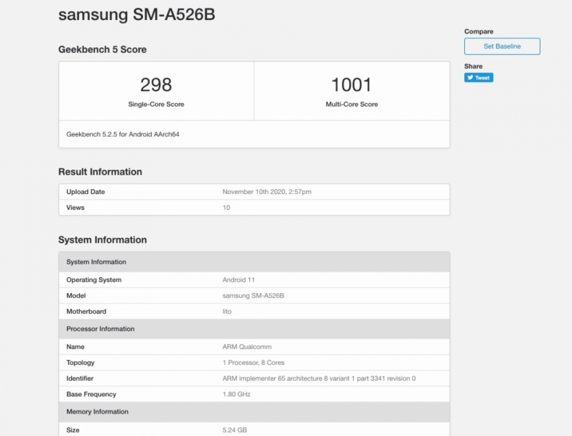
Task: Select the November 10th 2020, 2:57pm value
Action: [267, 192]
